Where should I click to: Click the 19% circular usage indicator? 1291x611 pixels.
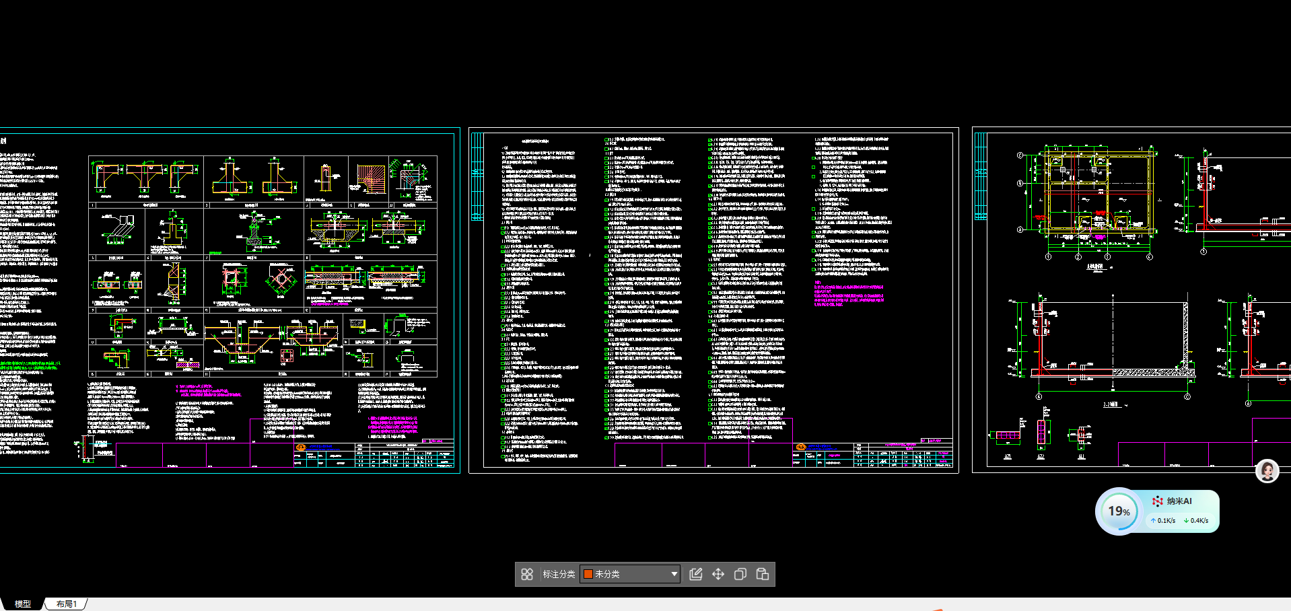pyautogui.click(x=1119, y=511)
